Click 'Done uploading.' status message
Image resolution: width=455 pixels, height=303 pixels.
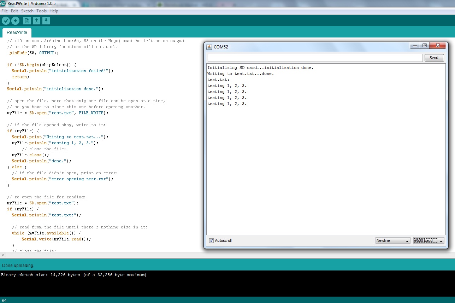coord(18,265)
